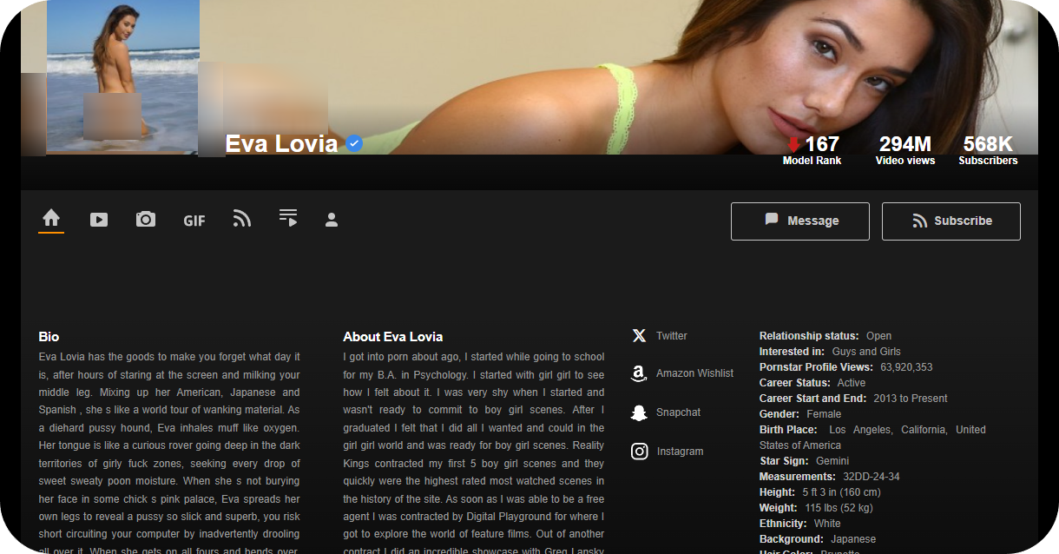Select the person About icon tab

pos(332,221)
